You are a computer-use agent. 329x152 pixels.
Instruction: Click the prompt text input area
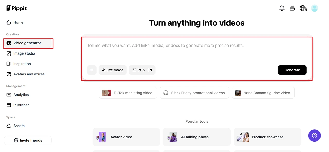[x=197, y=51]
